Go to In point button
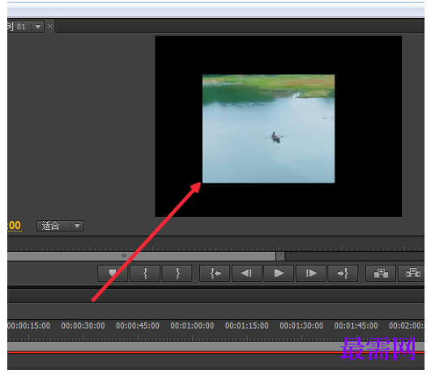Screen dimensions: 431x374 [x=215, y=273]
